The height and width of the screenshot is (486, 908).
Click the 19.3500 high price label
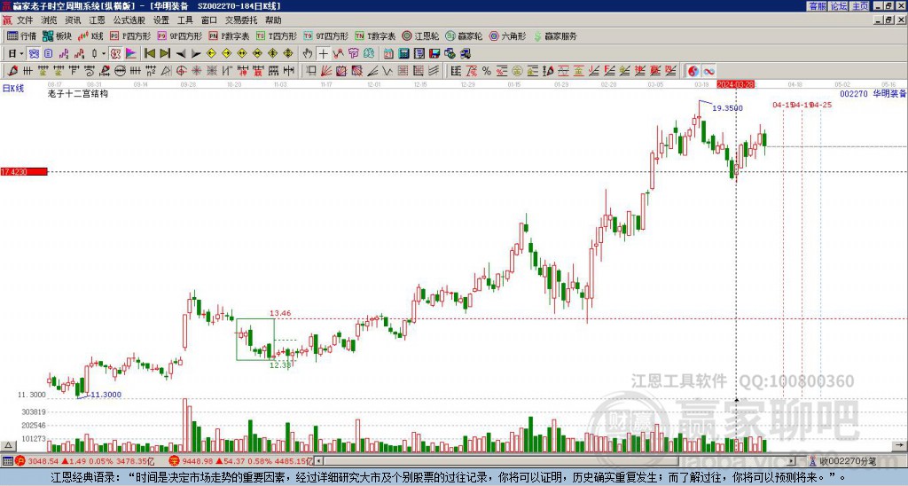click(727, 108)
